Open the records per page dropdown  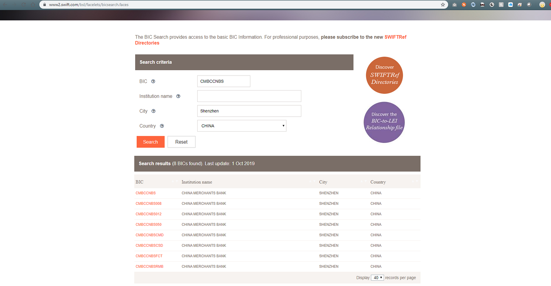pos(377,278)
